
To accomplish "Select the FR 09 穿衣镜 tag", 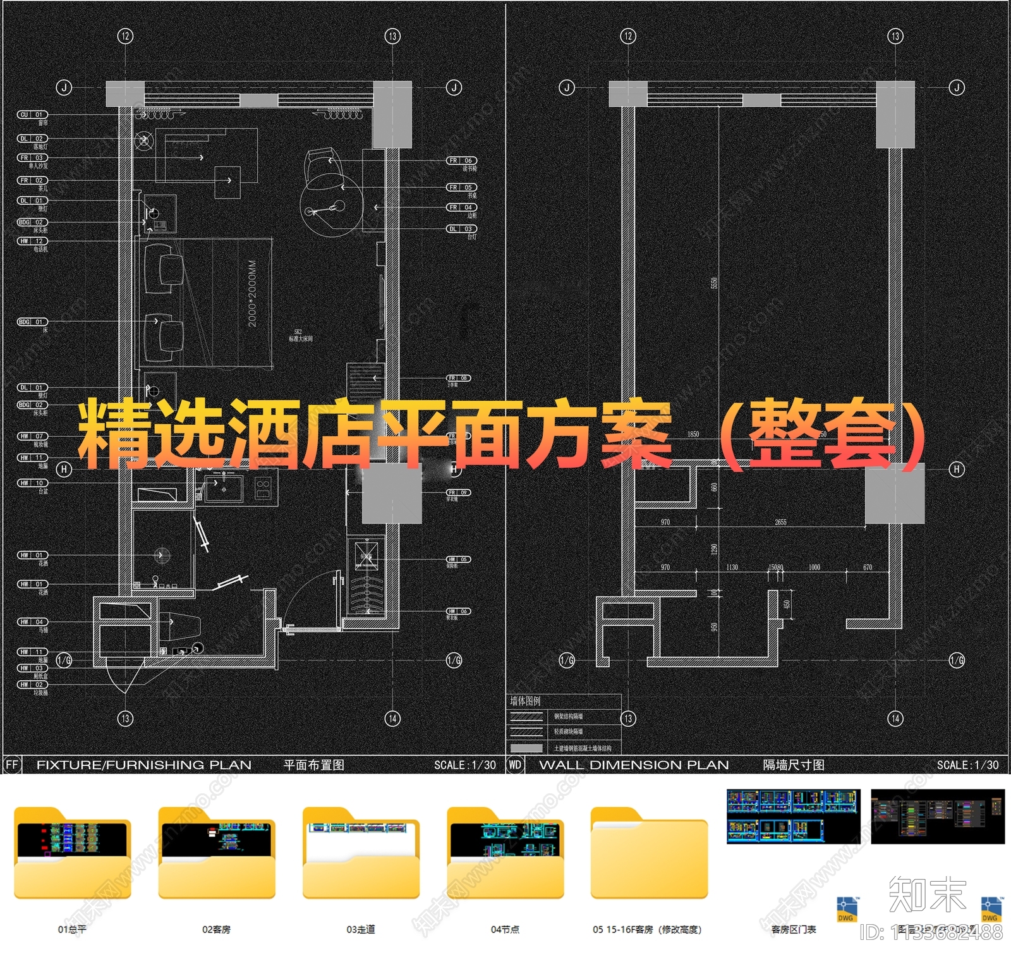I will coord(459,492).
